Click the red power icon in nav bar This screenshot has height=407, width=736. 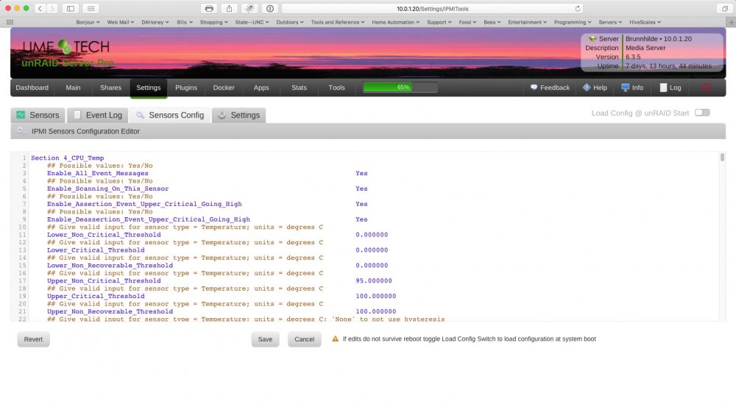pos(707,88)
